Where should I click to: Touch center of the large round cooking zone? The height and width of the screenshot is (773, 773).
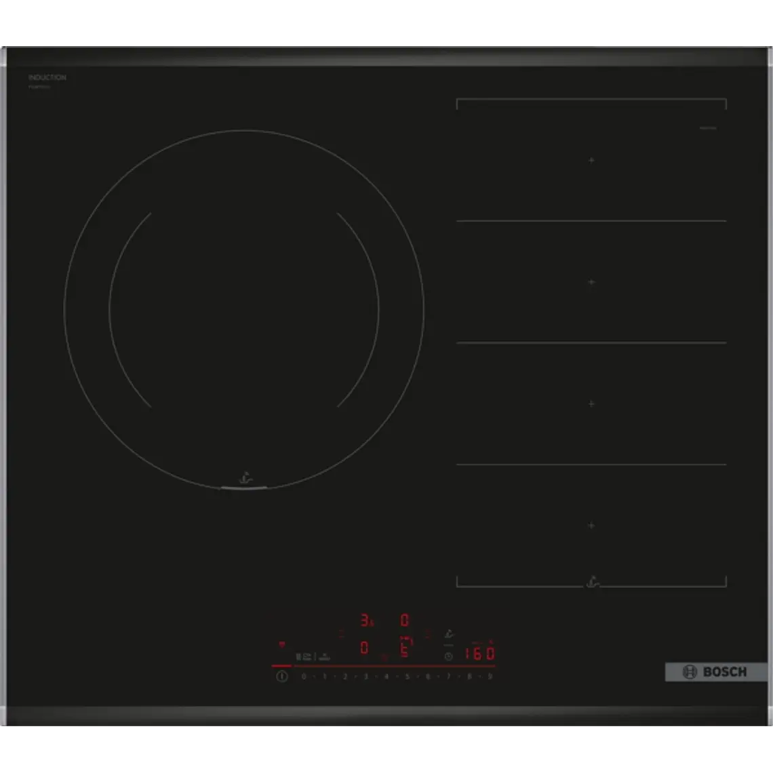pyautogui.click(x=244, y=310)
